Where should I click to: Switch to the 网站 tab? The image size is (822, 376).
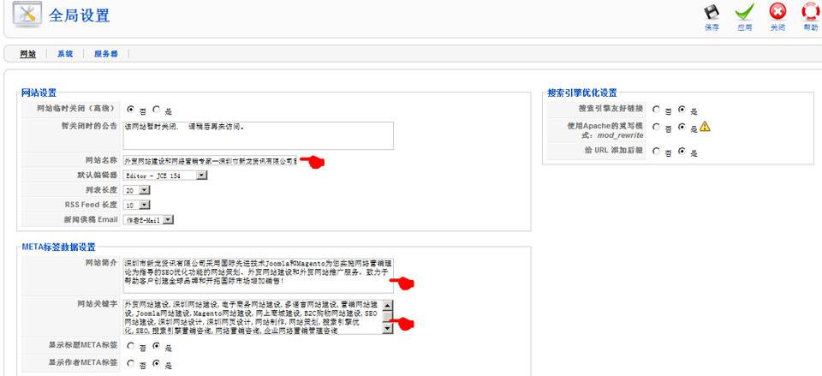tap(27, 53)
